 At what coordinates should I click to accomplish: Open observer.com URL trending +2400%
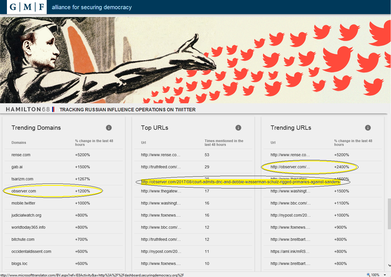(x=290, y=167)
